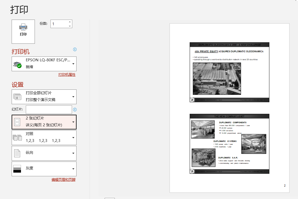Click the 打印全部幻灯片 slides icon
Viewport: 298px width, 199px height.
click(x=17, y=97)
